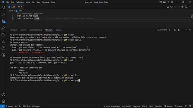Open editor more actions ellipsis
The height and width of the screenshot is (108, 193).
point(190,7)
